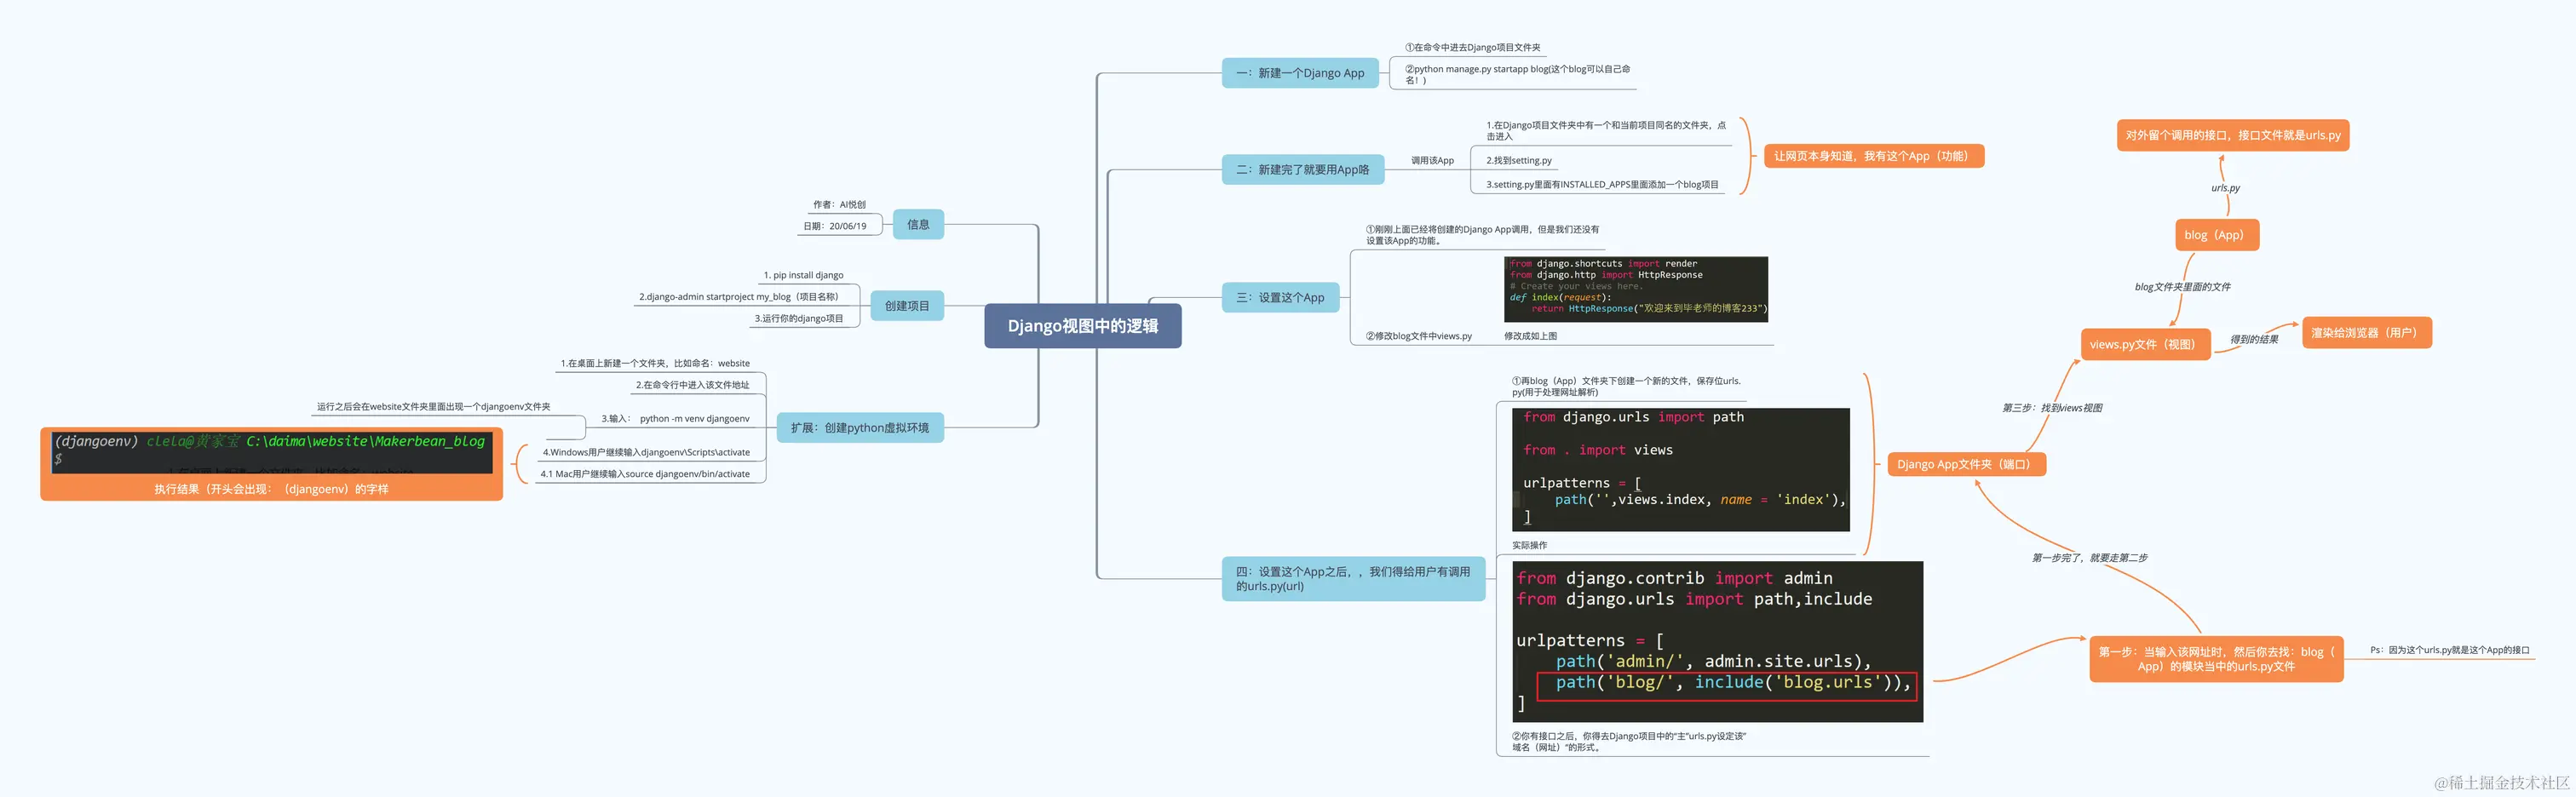Click the item "1. pip install django"
Screen dimensions: 2576x797
point(804,275)
